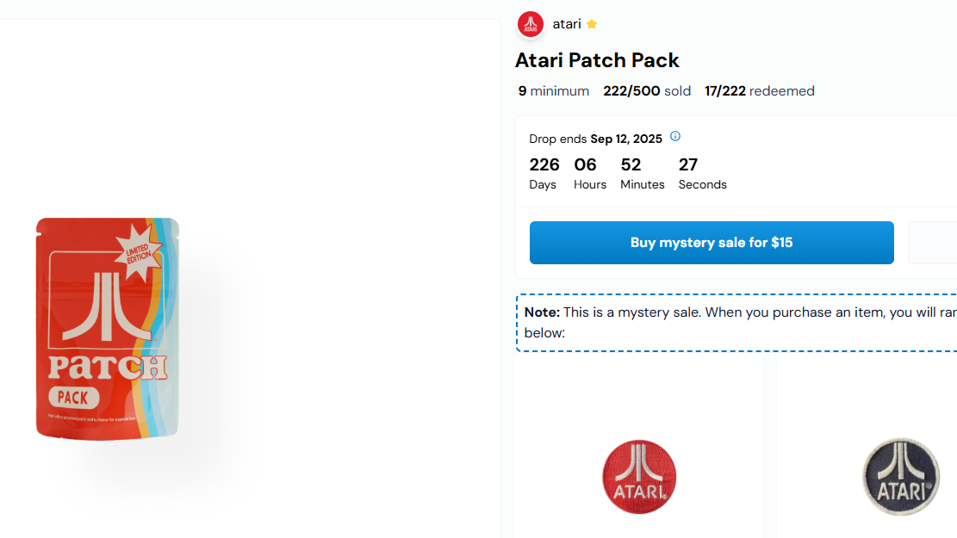Image resolution: width=957 pixels, height=538 pixels.
Task: Open the 222/500 sold statistic
Action: point(647,90)
